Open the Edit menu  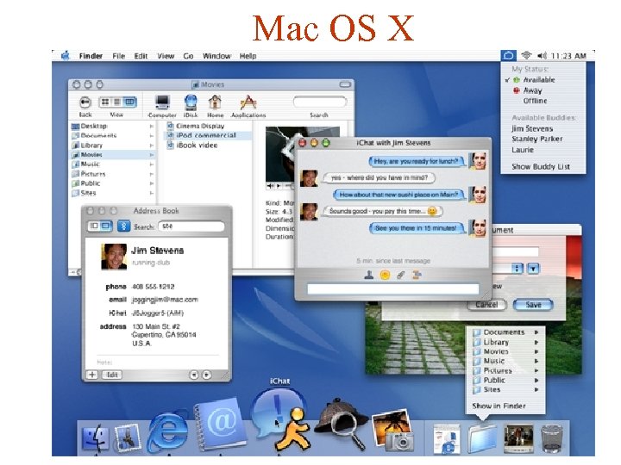(x=141, y=56)
